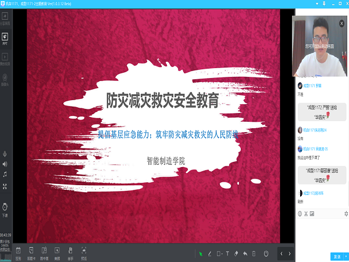Choose the text tool (T)
The image size is (349, 262).
pos(227,254)
